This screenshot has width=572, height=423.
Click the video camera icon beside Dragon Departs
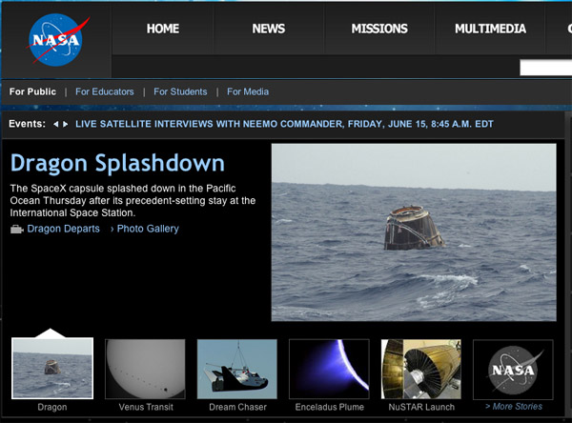coord(17,230)
